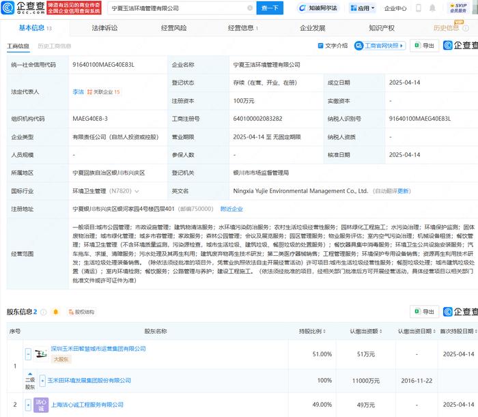Image resolution: width=478 pixels, height=417 pixels.
Task: Select 工商信息 sub-tab
Action: (18, 46)
